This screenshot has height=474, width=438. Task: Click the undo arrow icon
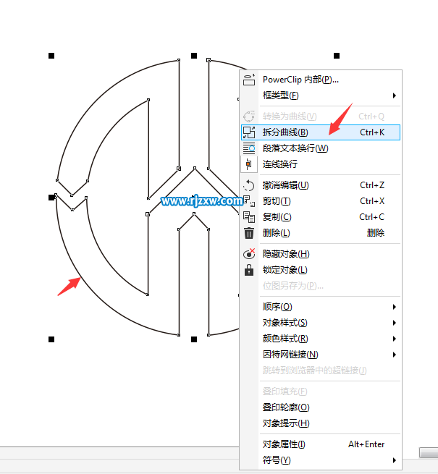(249, 185)
